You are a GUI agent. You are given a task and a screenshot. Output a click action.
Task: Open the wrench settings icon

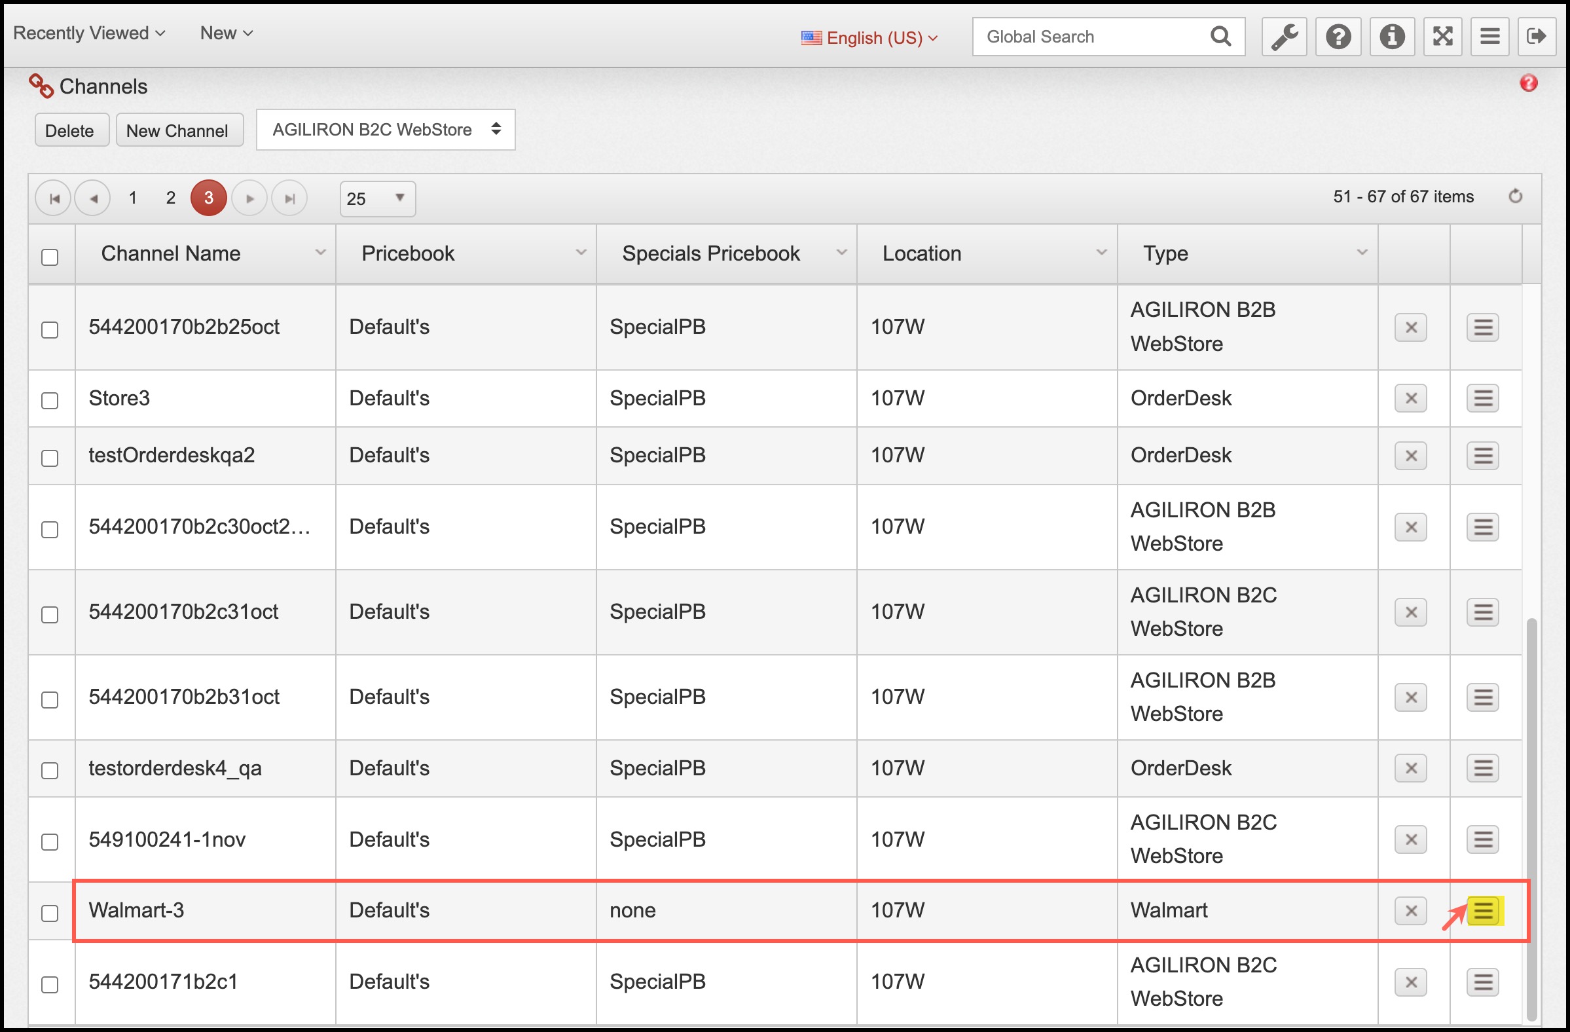click(1284, 37)
